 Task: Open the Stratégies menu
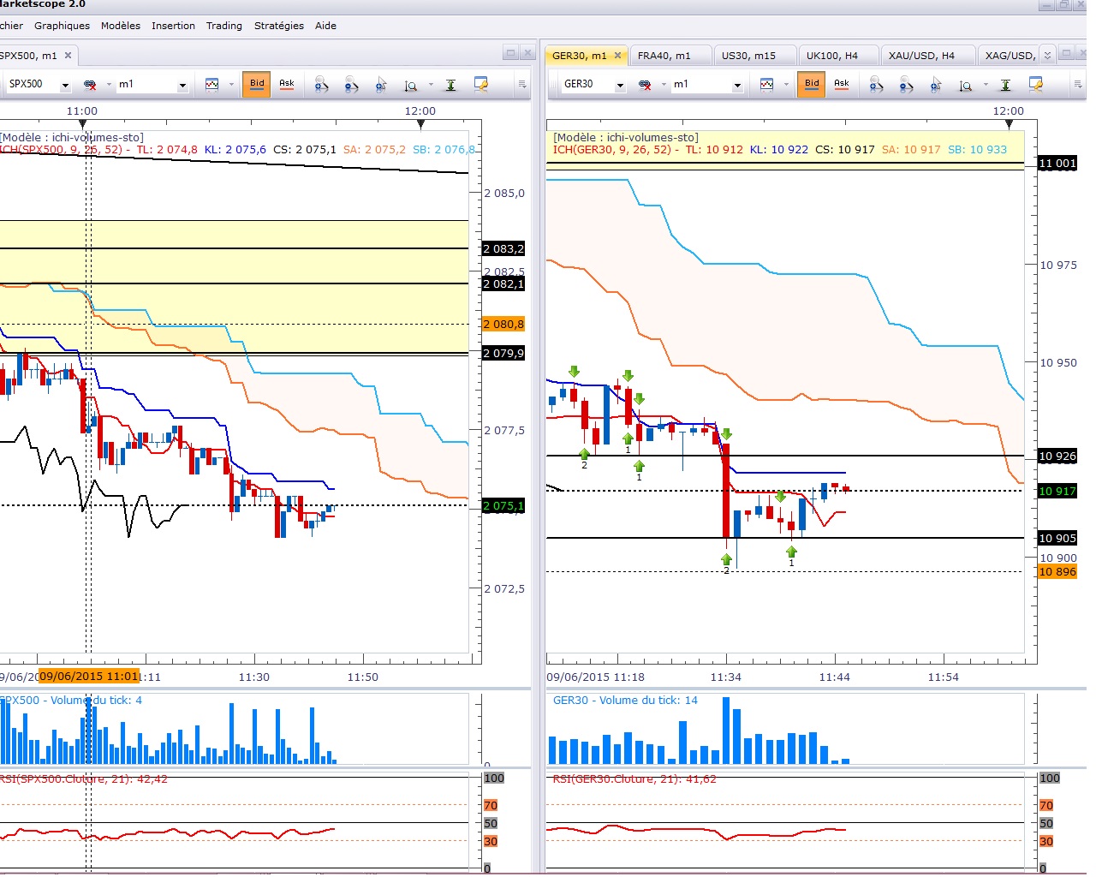[279, 26]
